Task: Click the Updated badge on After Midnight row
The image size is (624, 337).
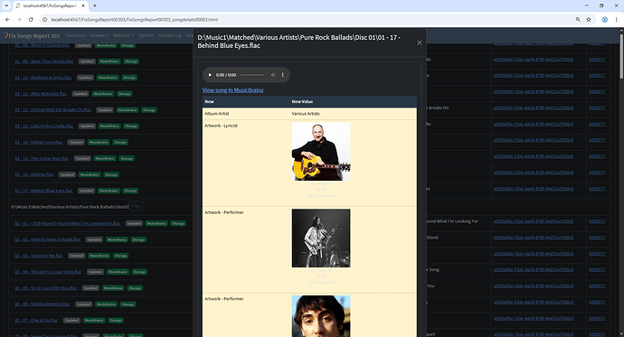Action: click(80, 94)
